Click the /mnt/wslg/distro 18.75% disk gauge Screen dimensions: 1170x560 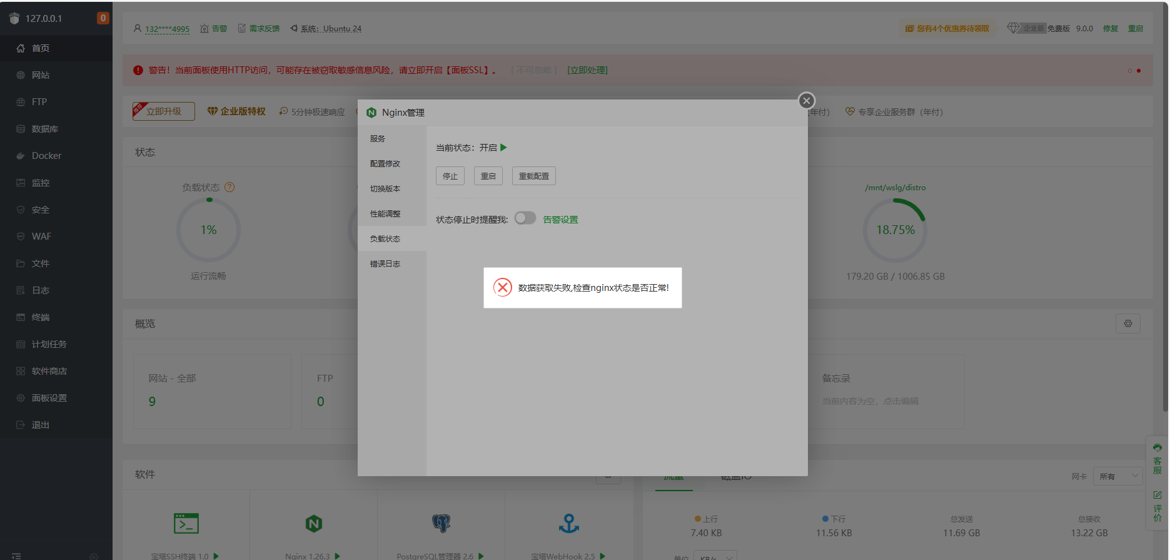(895, 230)
